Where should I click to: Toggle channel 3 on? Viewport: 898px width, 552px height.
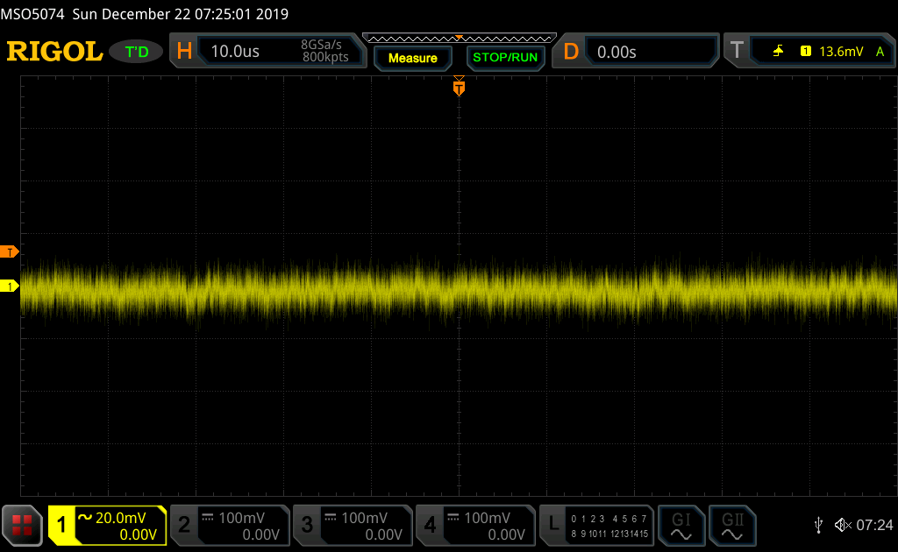click(x=307, y=525)
